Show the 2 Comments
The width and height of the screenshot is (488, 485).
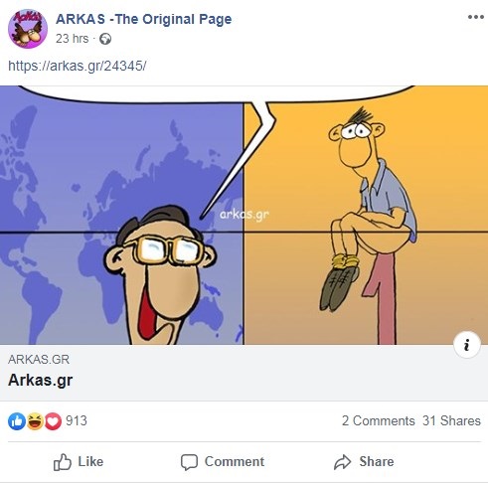(x=379, y=420)
